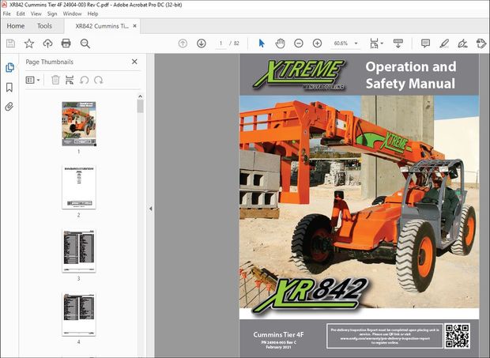490x358 pixels.
Task: Select the arrow Selection tool
Action: coord(262,43)
